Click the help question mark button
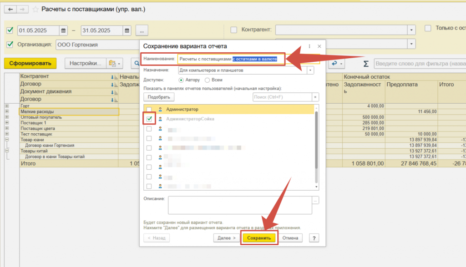The width and height of the screenshot is (466, 267). click(x=313, y=238)
